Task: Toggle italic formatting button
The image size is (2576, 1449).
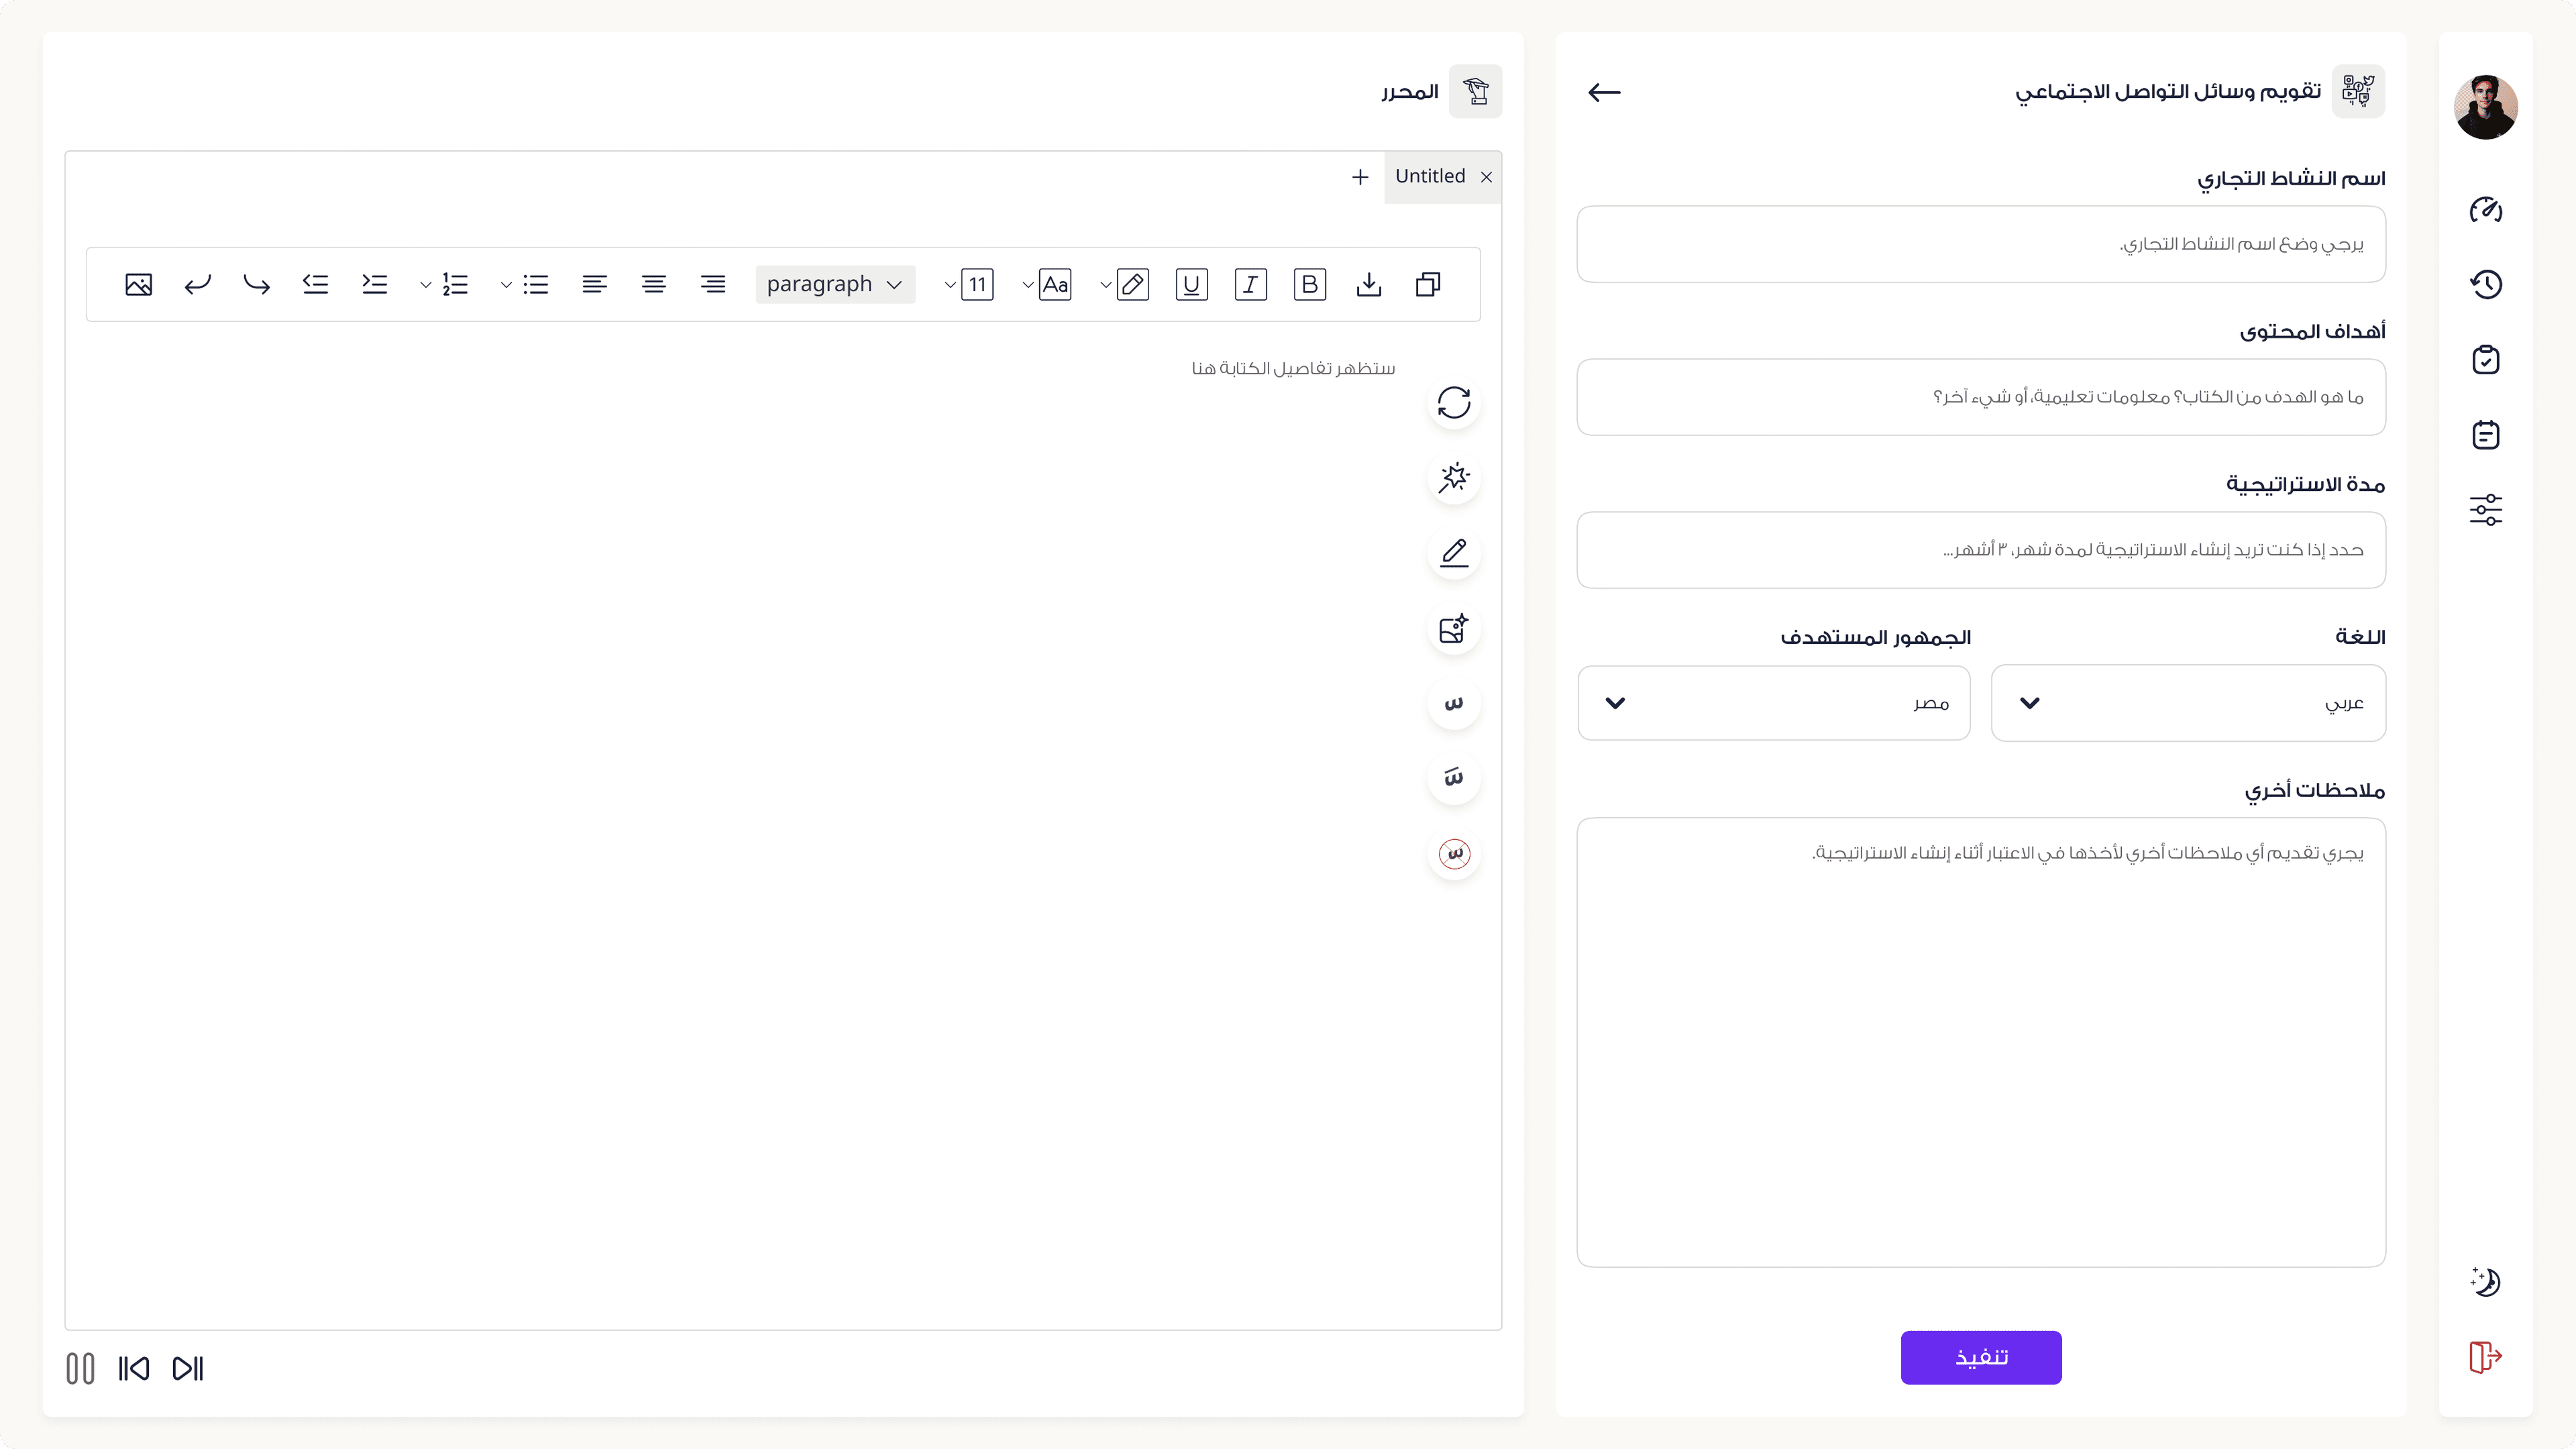Action: [x=1250, y=285]
